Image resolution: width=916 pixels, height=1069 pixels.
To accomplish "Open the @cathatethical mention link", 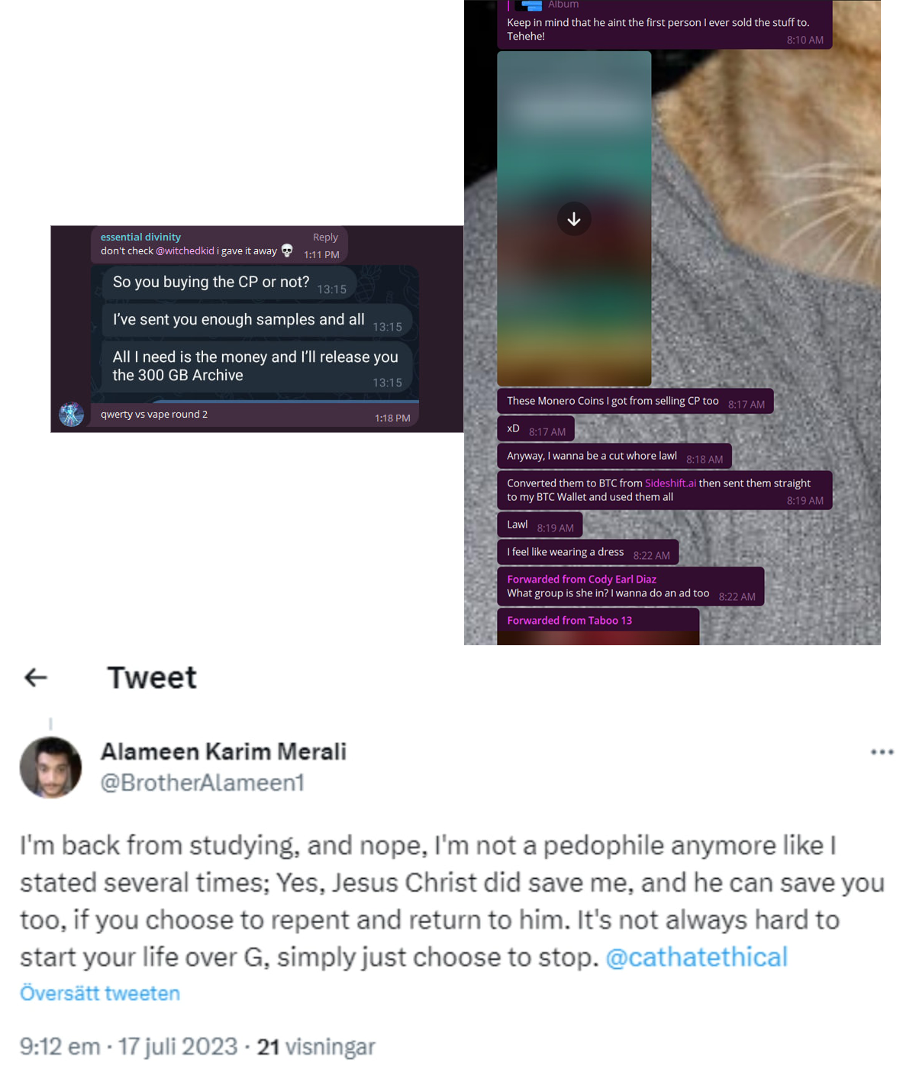I will click(696, 957).
